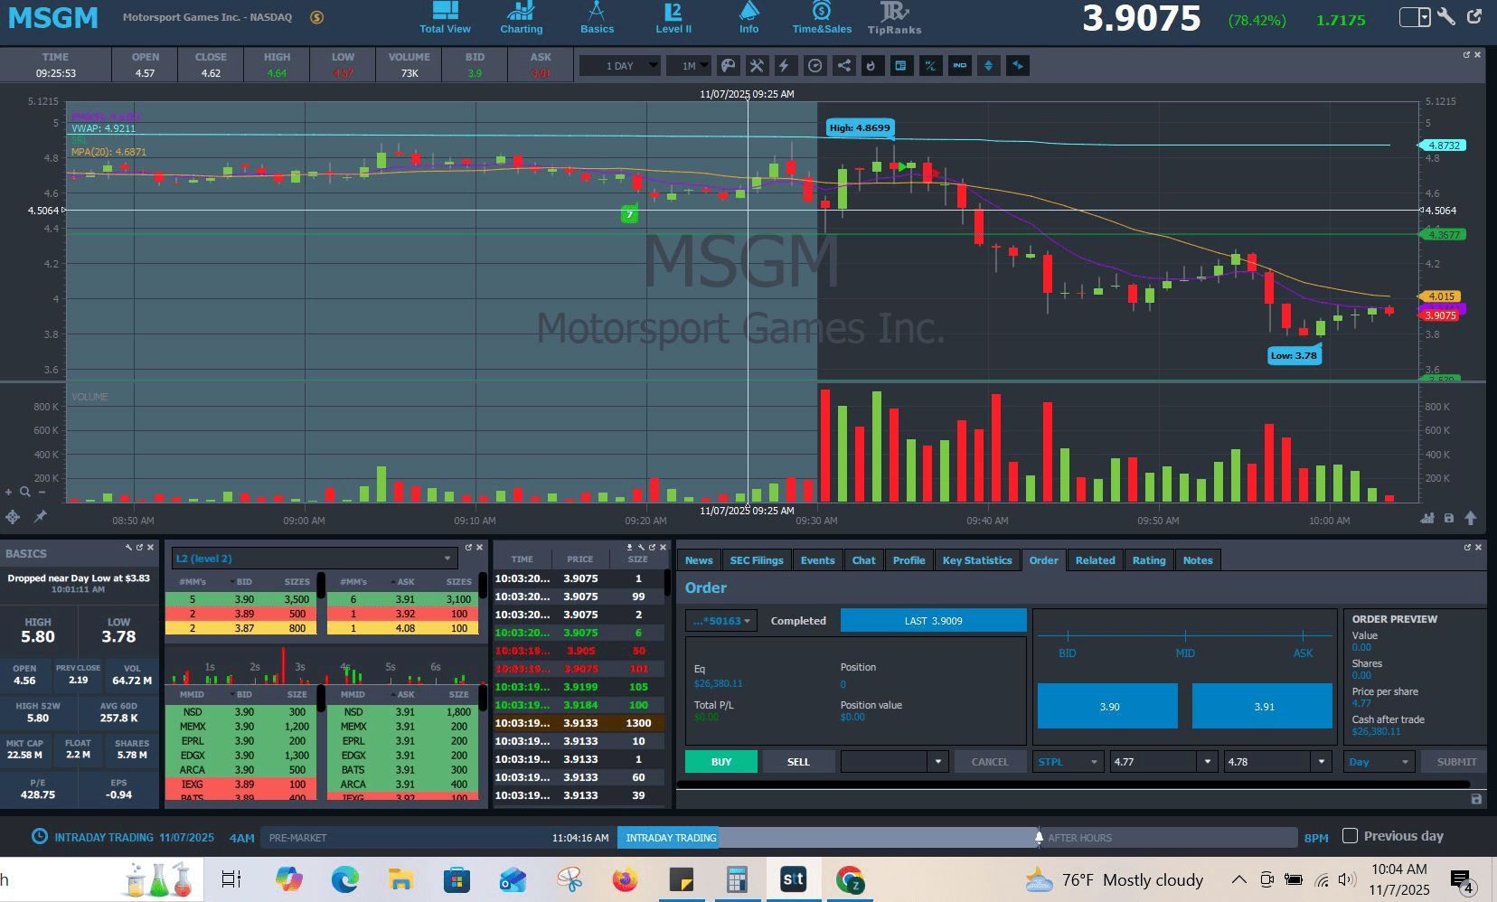The image size is (1497, 902).
Task: Switch to the SEC Filings tab
Action: 757,560
